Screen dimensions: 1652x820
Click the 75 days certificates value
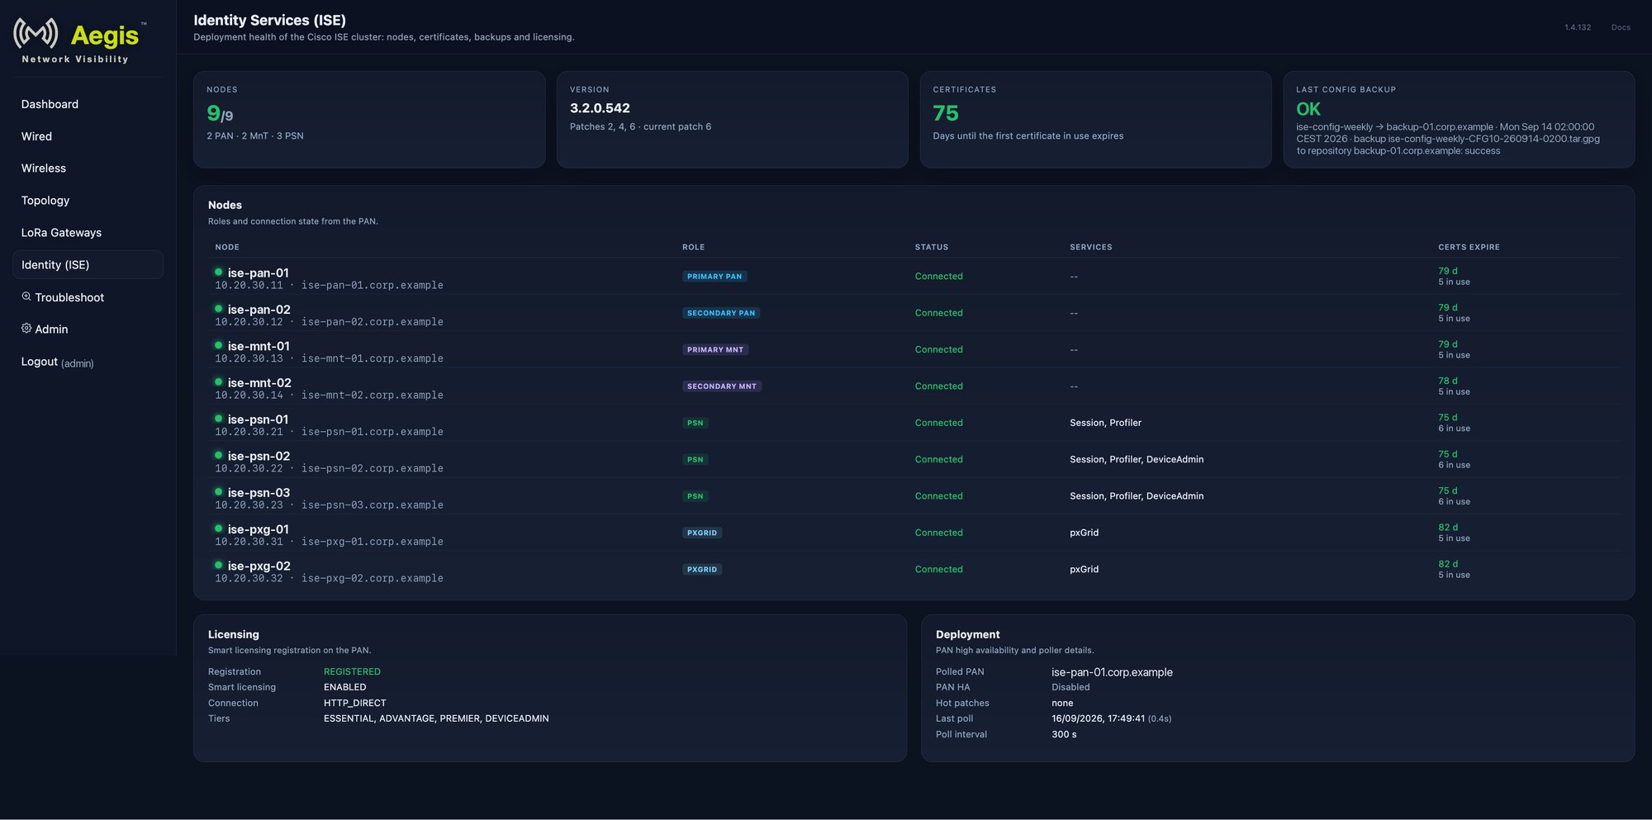pyautogui.click(x=946, y=113)
